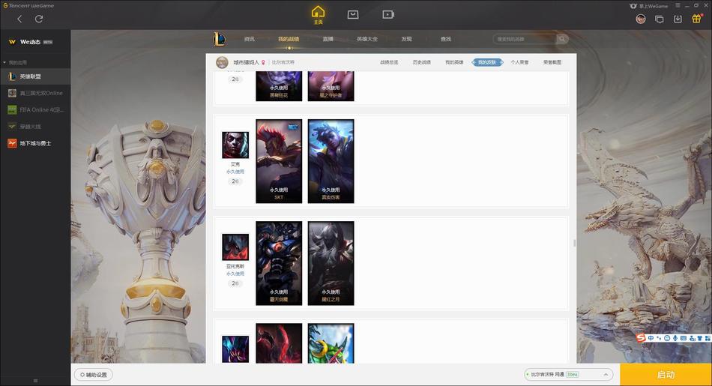The height and width of the screenshot is (386, 712).
Task: Open 辅助设置 settings button
Action: point(94,375)
